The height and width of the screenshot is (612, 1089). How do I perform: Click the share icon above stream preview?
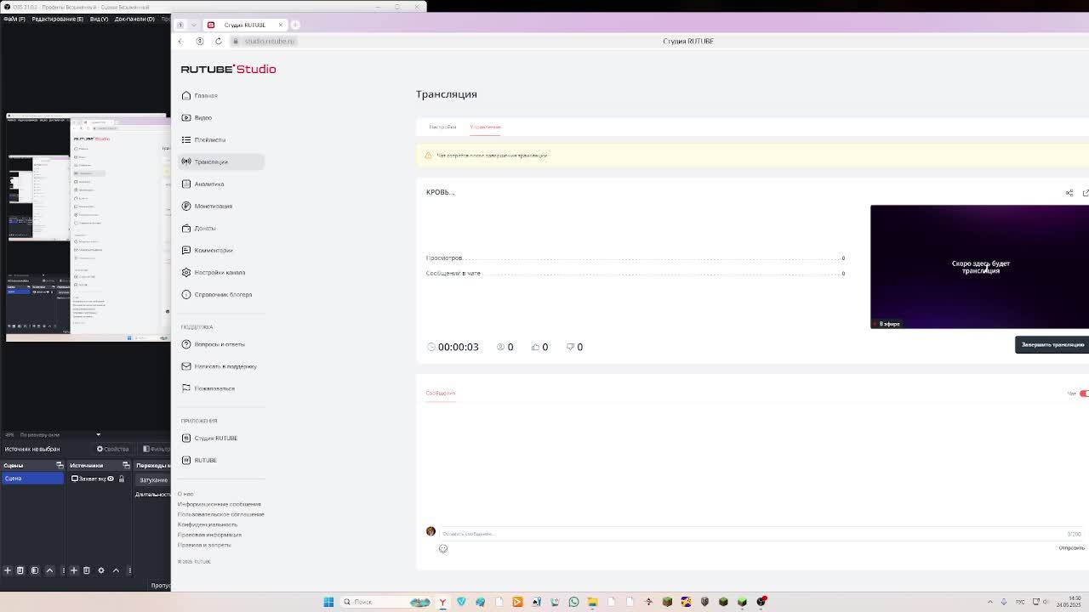click(1069, 193)
